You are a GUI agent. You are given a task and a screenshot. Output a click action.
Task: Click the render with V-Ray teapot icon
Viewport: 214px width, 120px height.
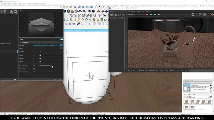click(x=11, y=12)
